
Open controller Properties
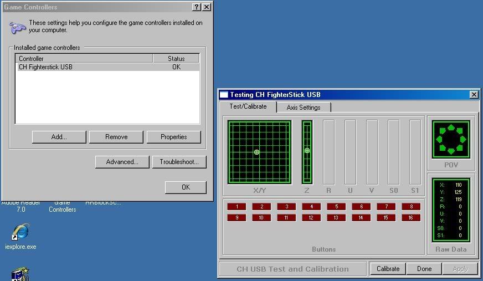tap(173, 137)
